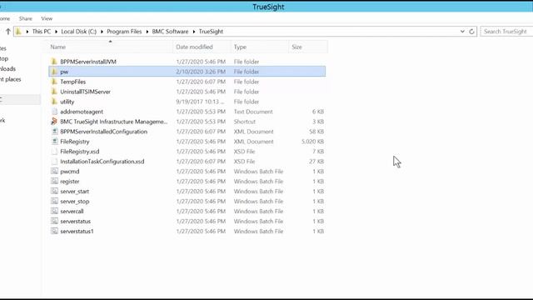Click the serverstatus1 batch file icon

pos(54,232)
